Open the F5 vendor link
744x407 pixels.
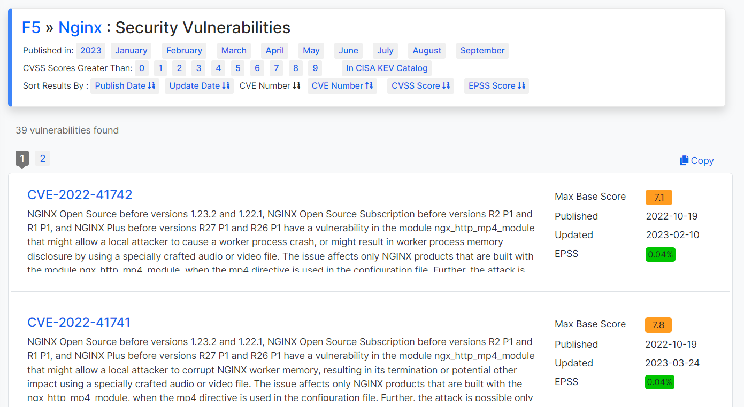point(31,27)
